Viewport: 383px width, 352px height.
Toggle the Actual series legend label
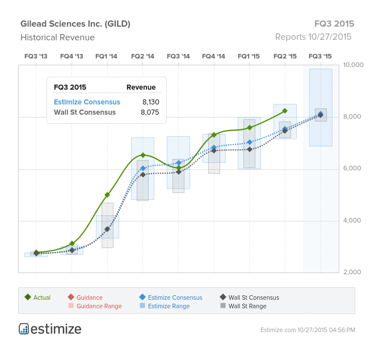42,297
